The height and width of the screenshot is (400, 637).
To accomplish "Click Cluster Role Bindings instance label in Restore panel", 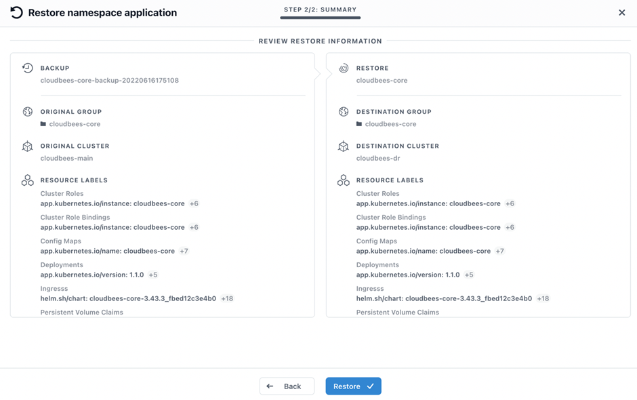I will click(428, 227).
